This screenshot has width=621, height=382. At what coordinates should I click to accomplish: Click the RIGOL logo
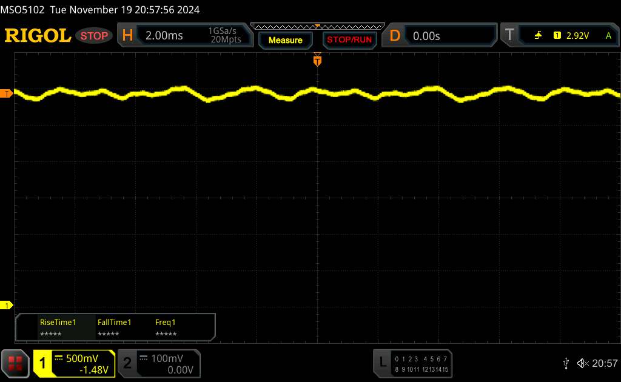click(38, 36)
